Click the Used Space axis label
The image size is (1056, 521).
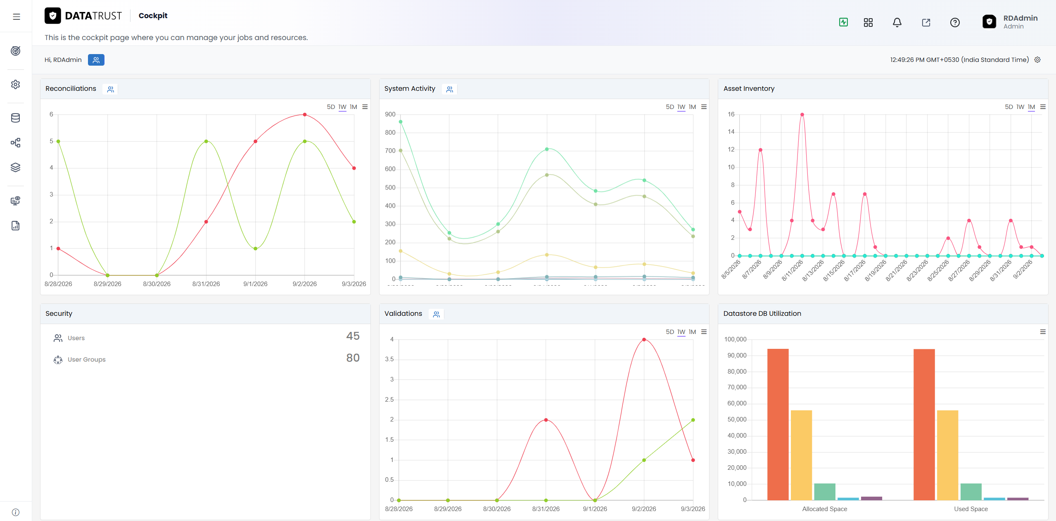click(971, 509)
